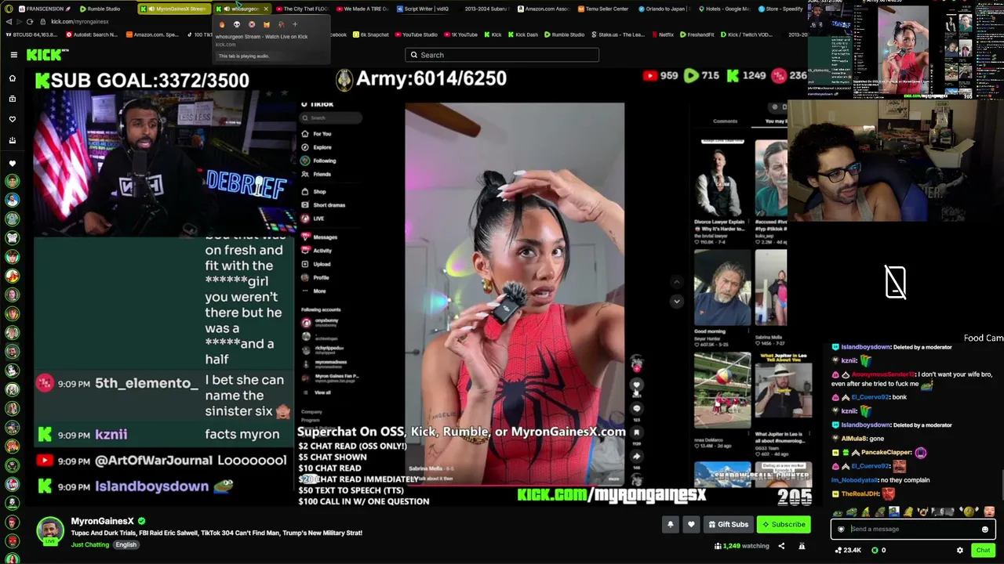Click the English language tag
The height and width of the screenshot is (564, 1004).
(125, 544)
